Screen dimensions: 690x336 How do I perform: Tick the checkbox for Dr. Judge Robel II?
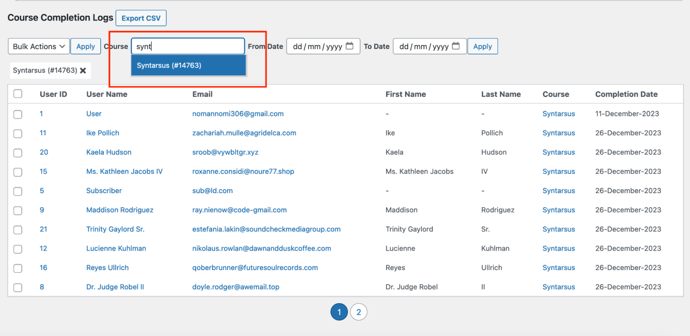[18, 288]
